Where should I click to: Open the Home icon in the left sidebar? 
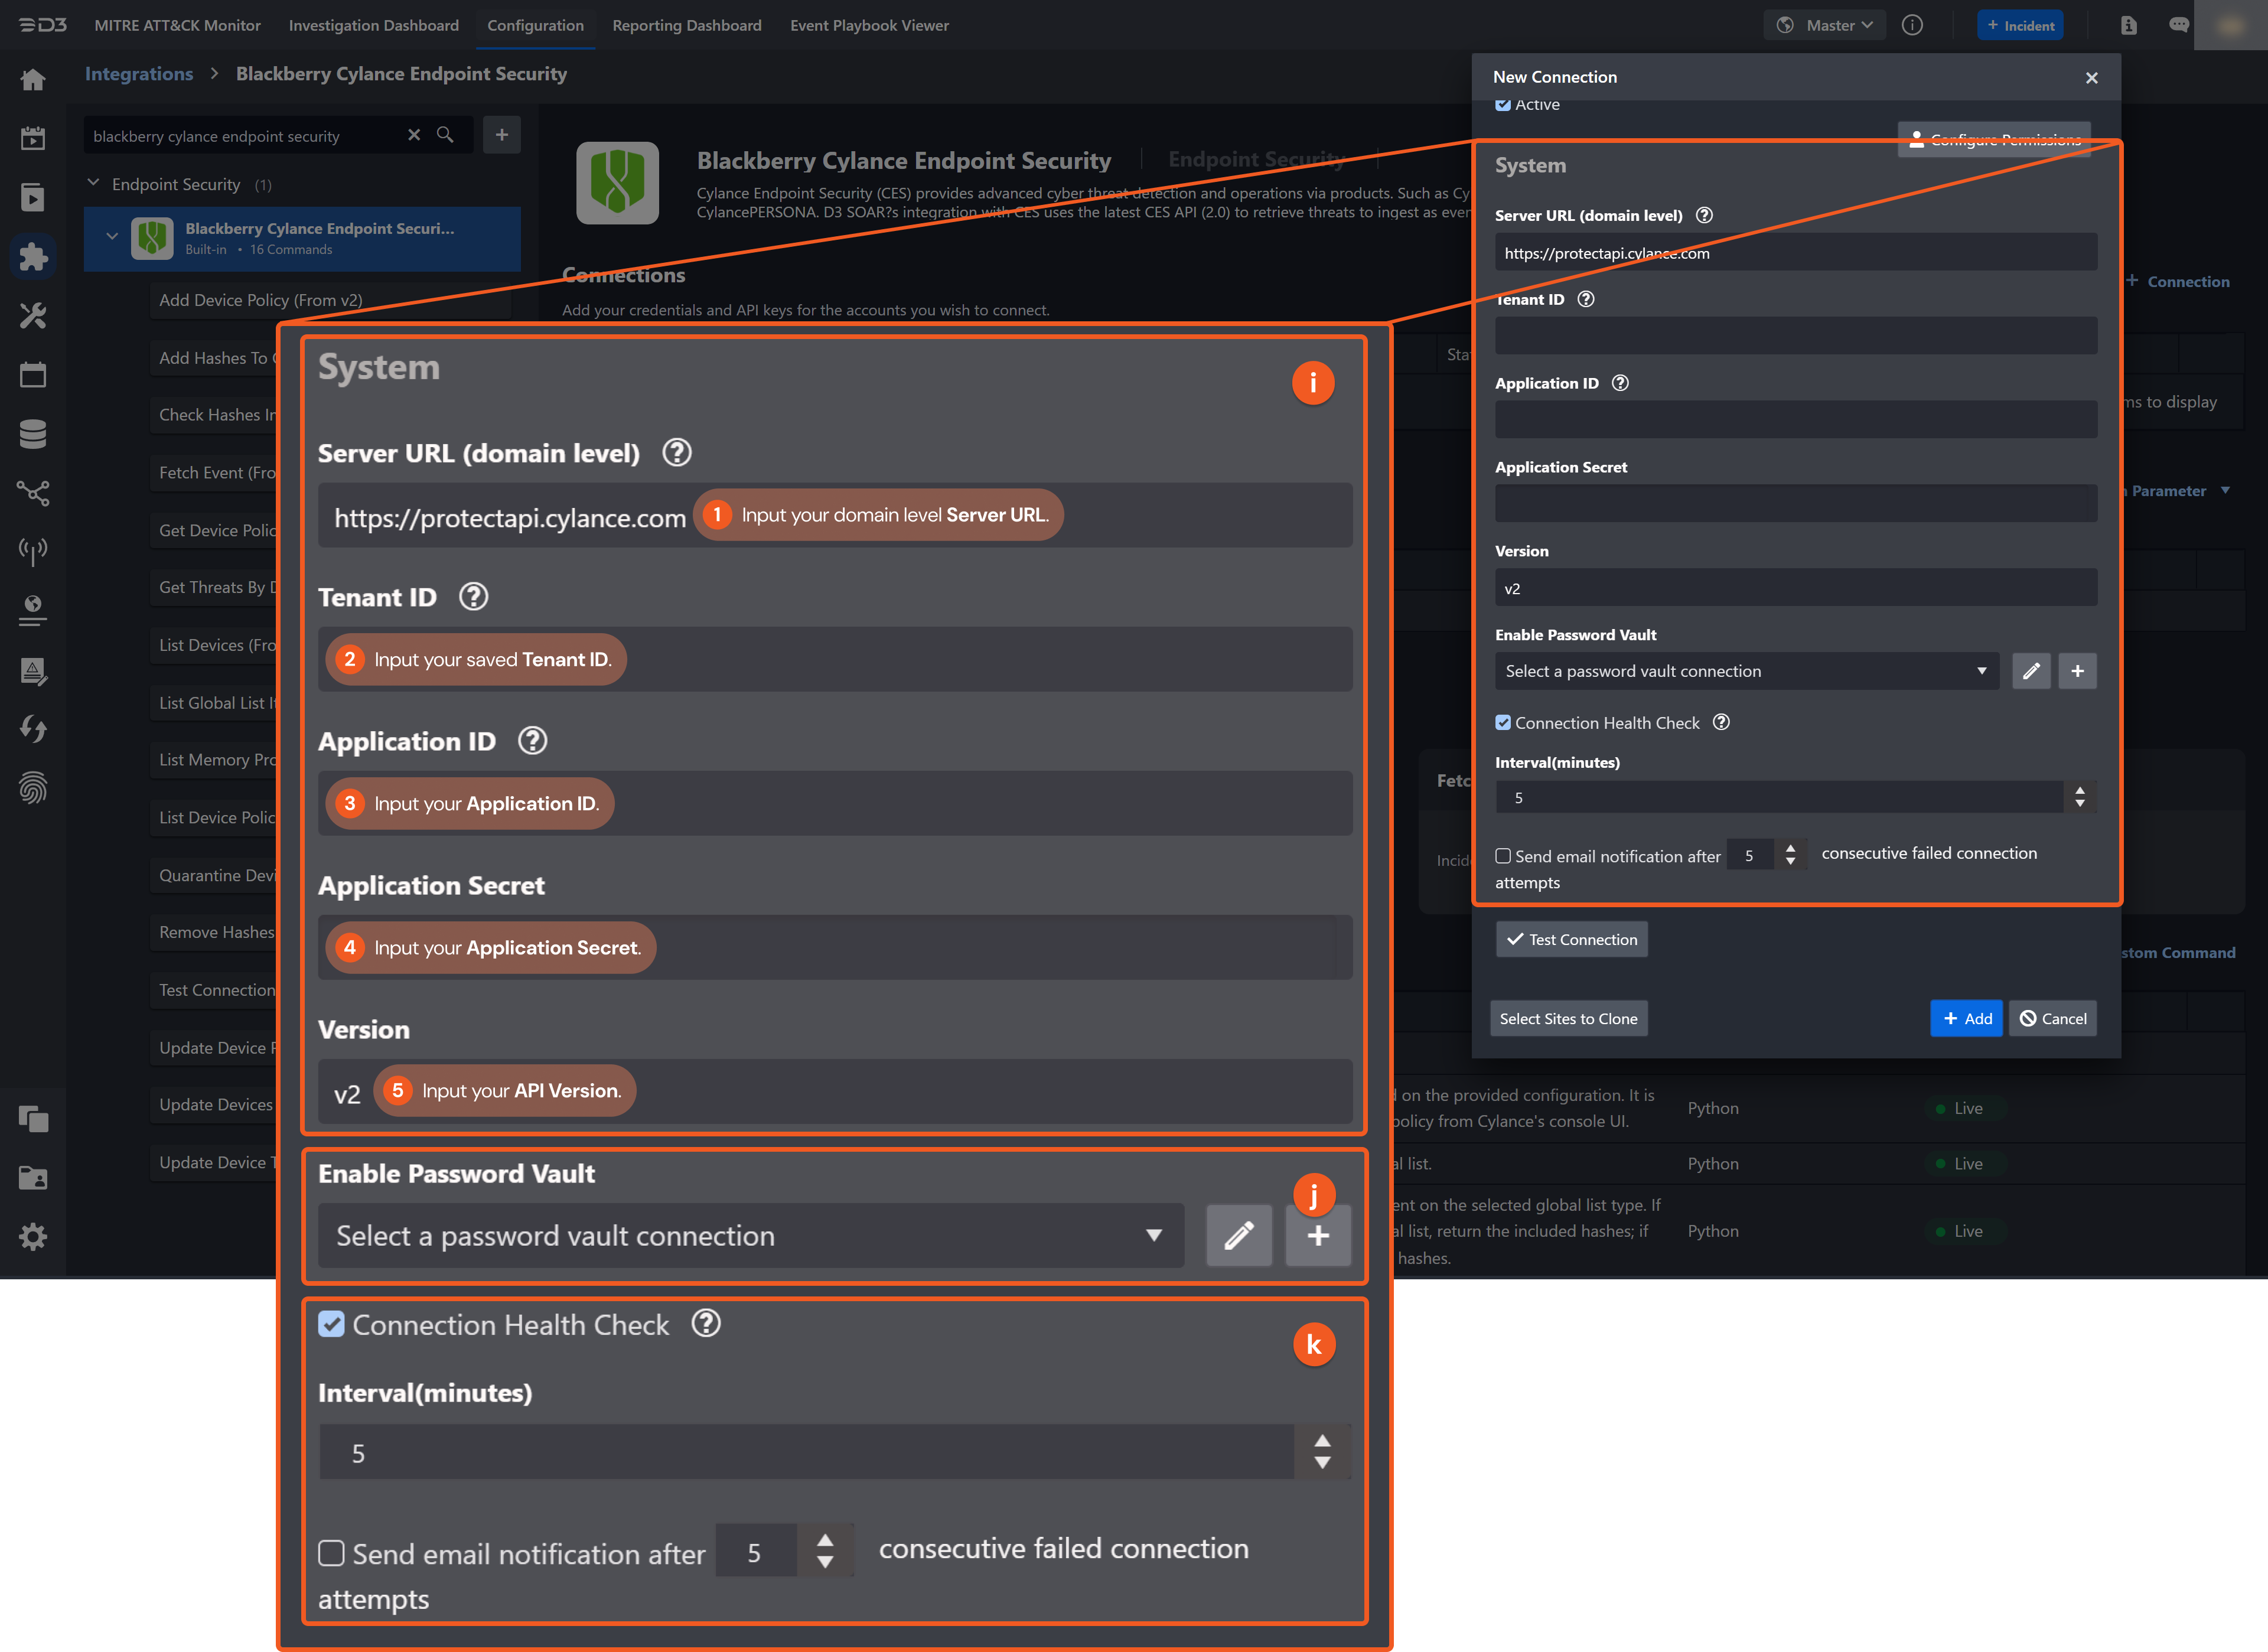click(33, 79)
